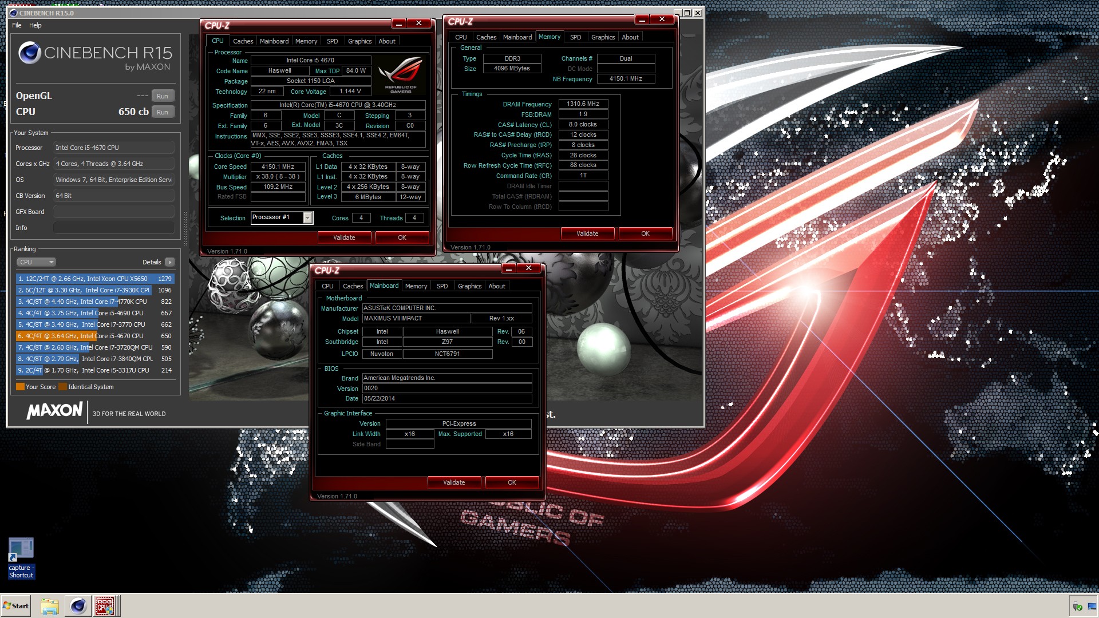Click the BIOS Date 05/22/2014 field
Viewport: 1099px width, 618px height.
(446, 399)
